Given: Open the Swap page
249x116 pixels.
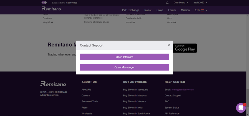Looking at the screenshot, I should tap(160, 10).
